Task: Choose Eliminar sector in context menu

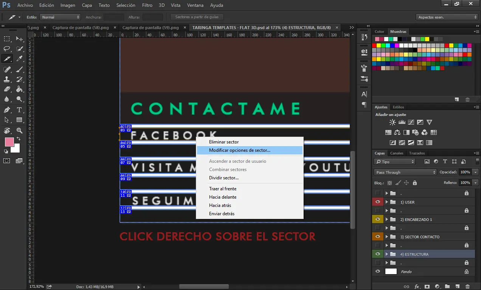Action: pyautogui.click(x=250, y=142)
